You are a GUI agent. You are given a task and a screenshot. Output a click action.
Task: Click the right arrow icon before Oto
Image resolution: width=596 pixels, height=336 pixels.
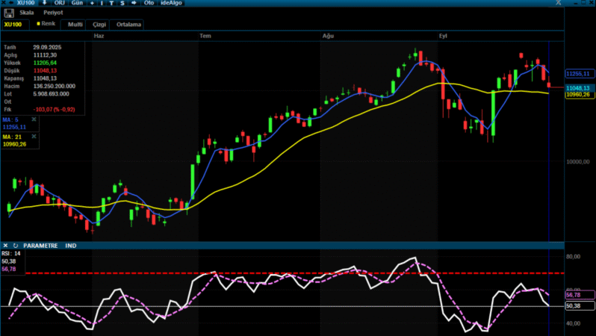pyautogui.click(x=134, y=4)
